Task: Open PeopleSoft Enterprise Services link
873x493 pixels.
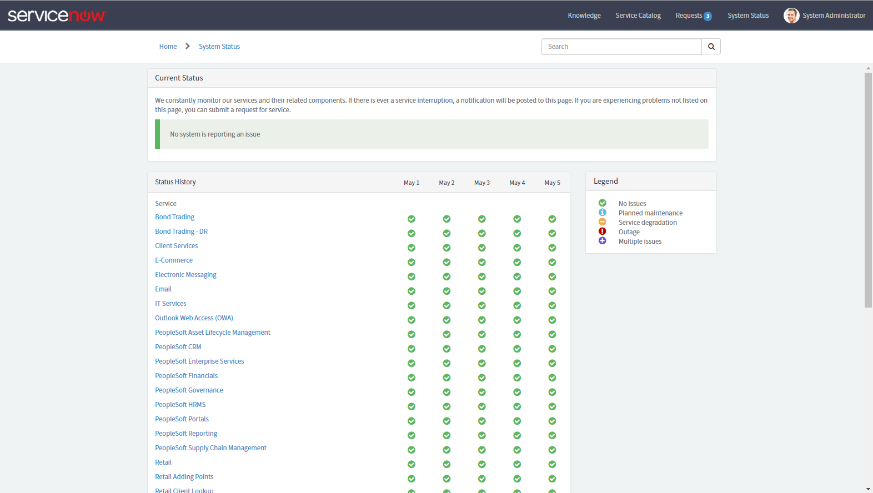Action: 199,361
